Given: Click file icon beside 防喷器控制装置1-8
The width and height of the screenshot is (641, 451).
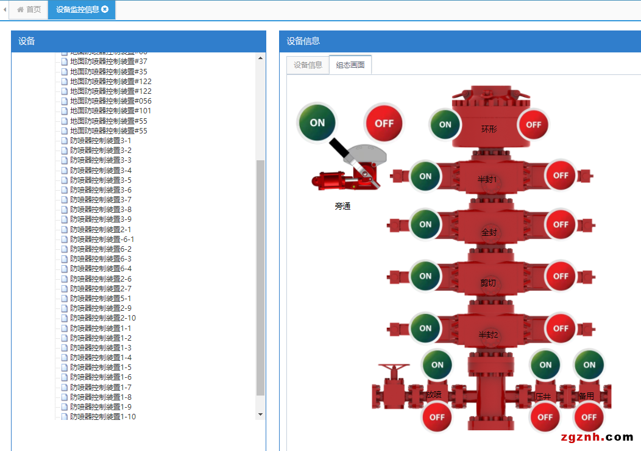Looking at the screenshot, I should [x=64, y=397].
